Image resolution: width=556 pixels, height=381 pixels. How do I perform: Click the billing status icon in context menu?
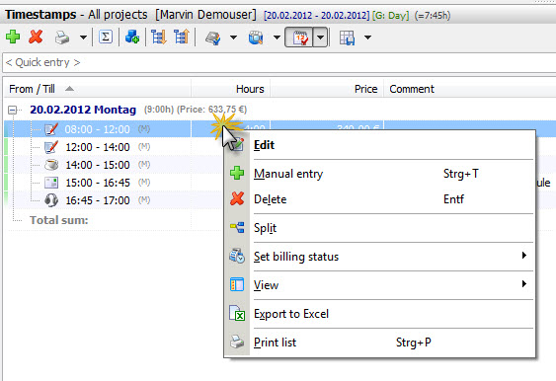[x=237, y=256]
